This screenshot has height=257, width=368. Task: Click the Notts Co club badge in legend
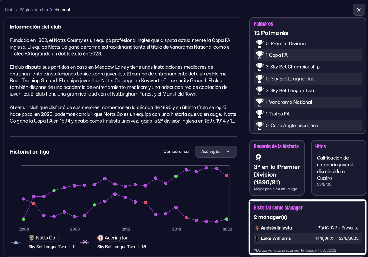(x=31, y=238)
